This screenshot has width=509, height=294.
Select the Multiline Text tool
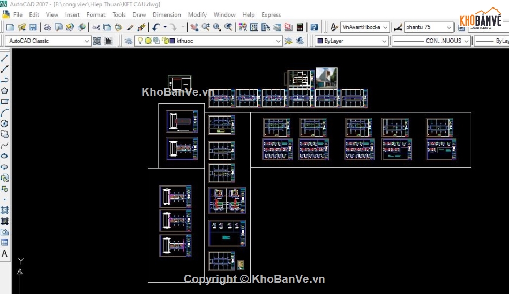pyautogui.click(x=4, y=253)
